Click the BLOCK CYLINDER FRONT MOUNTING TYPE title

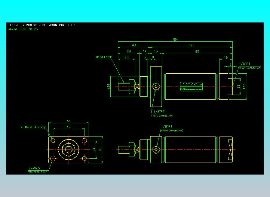(42, 25)
